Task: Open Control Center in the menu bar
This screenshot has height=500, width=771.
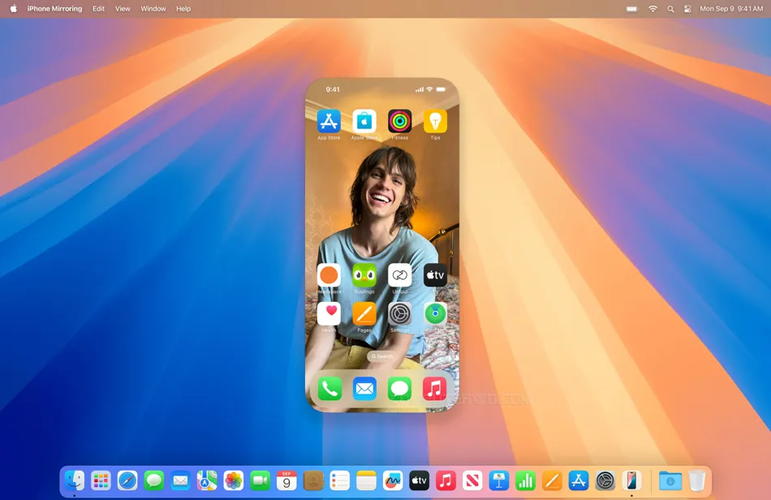Action: pos(687,9)
